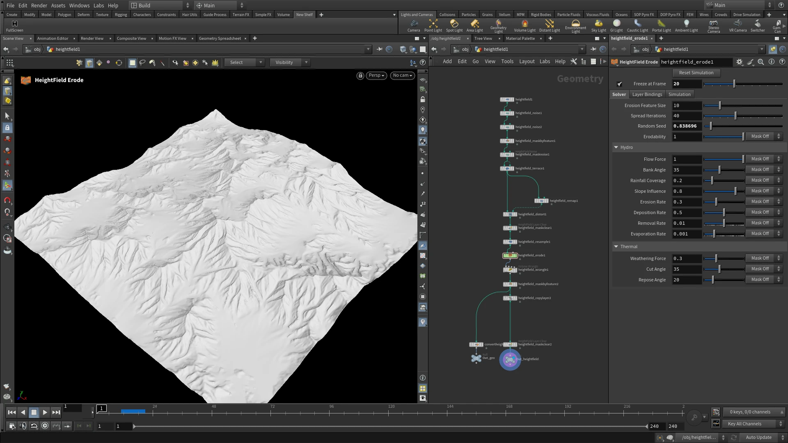Open the Persp viewport dropdown

click(x=376, y=75)
